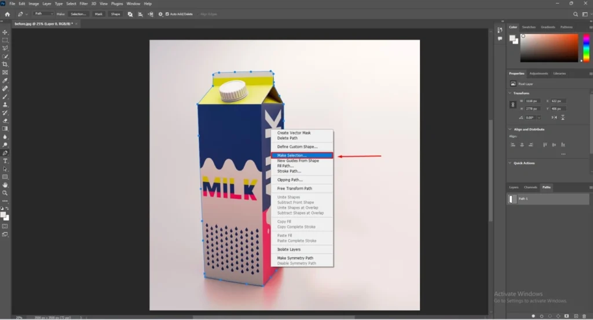Open Paths panel options menu

point(590,187)
